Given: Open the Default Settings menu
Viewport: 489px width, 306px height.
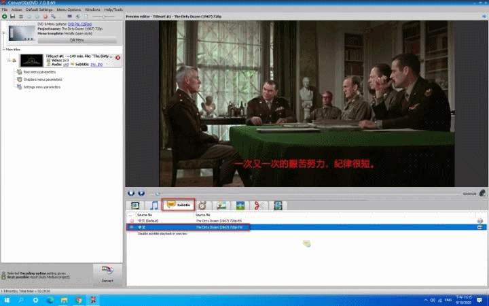Looking at the screenshot, I should point(39,10).
